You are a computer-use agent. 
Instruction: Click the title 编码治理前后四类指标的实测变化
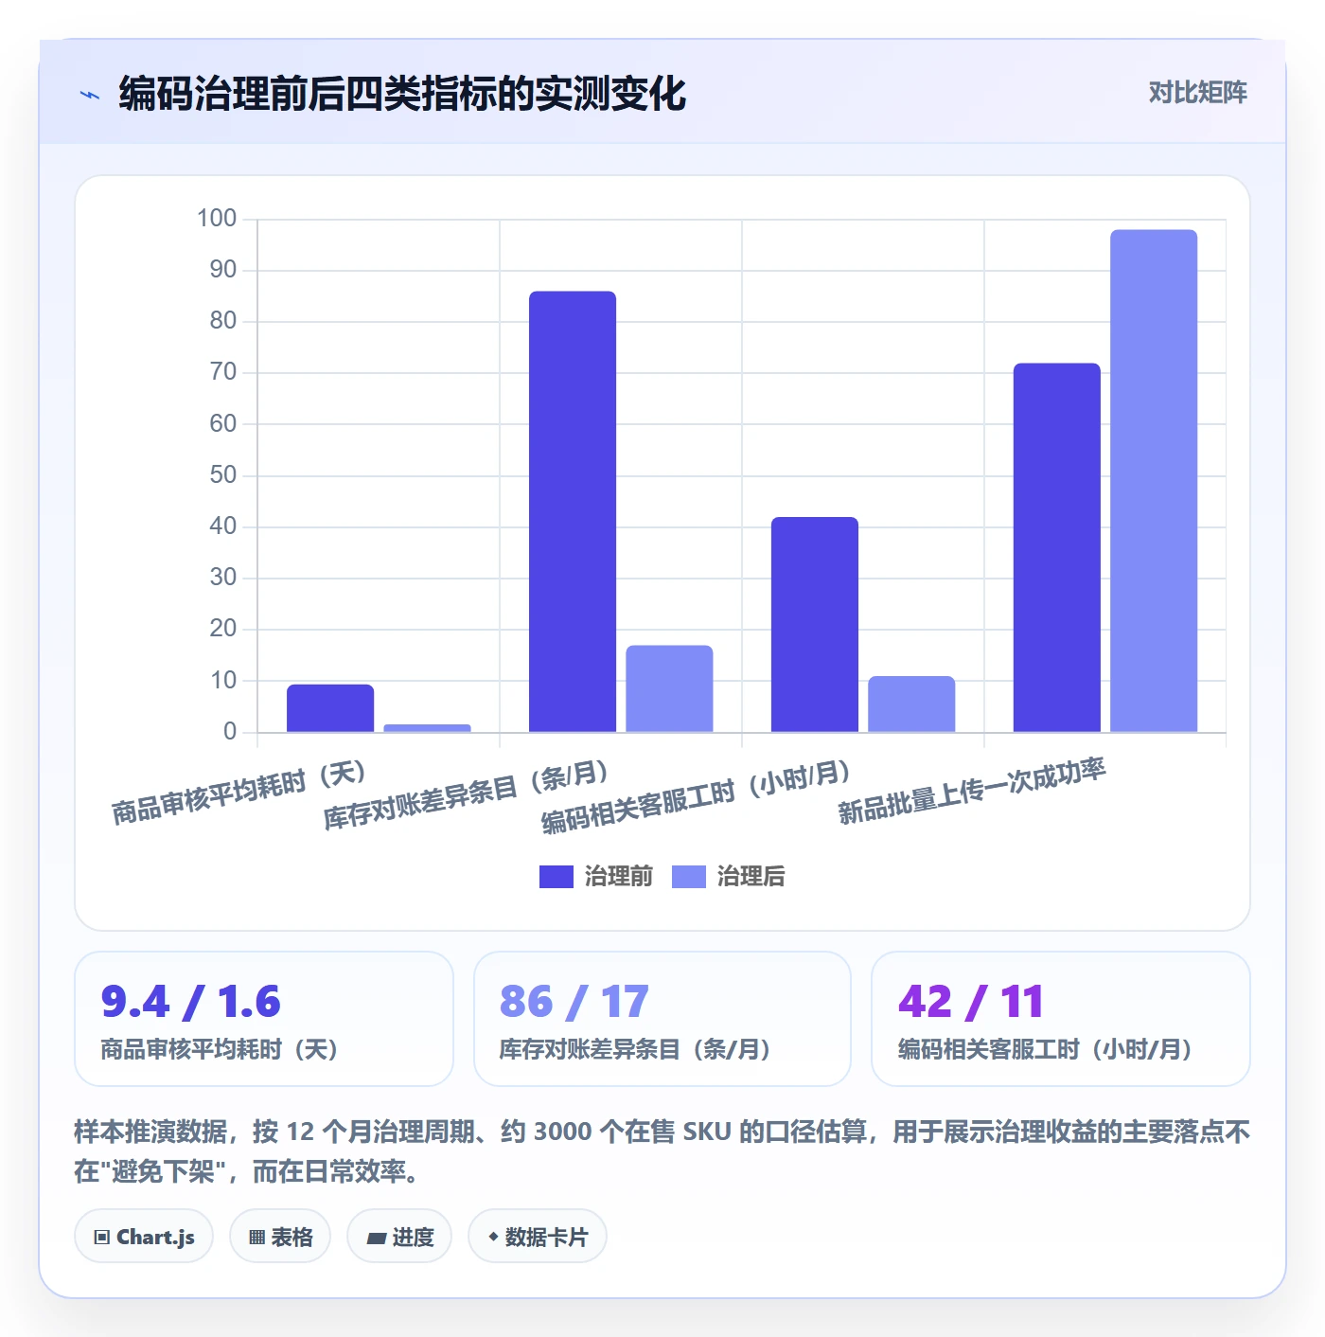(x=402, y=94)
